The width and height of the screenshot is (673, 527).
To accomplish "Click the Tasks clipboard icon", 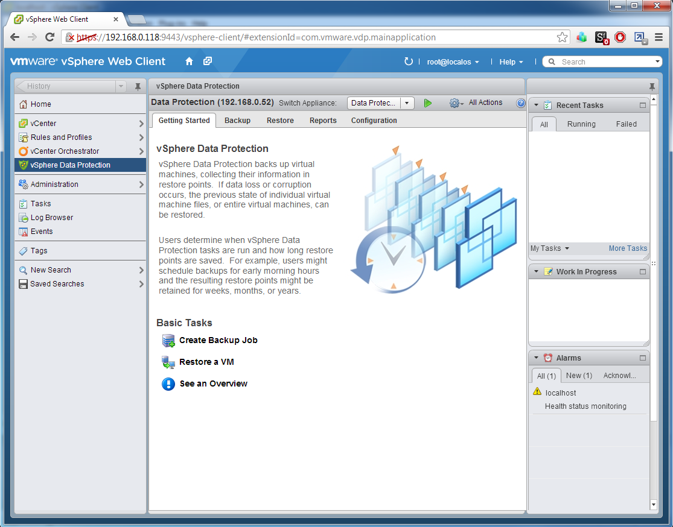I will point(23,204).
